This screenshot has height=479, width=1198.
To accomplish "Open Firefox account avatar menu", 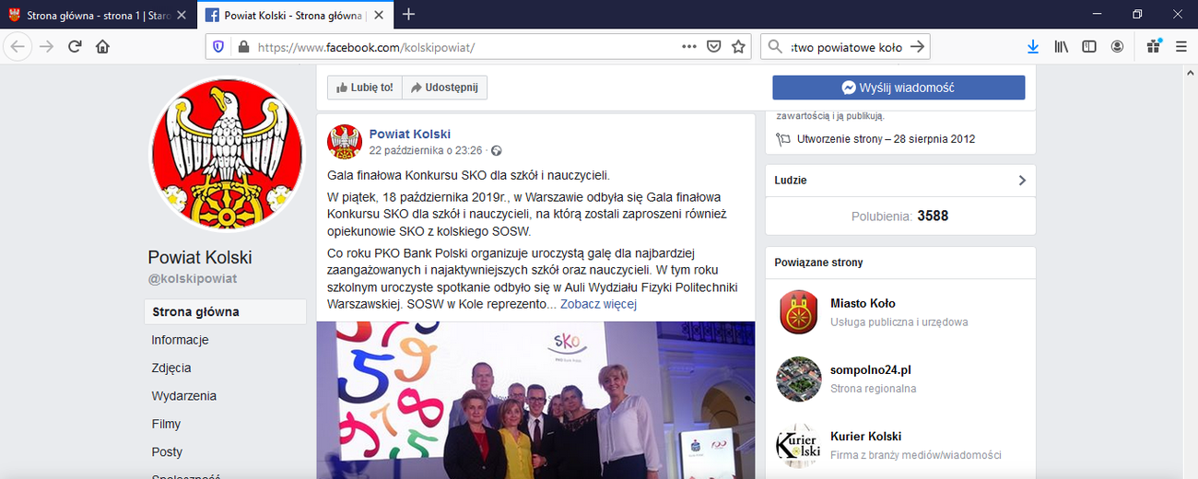I will coord(1117,46).
